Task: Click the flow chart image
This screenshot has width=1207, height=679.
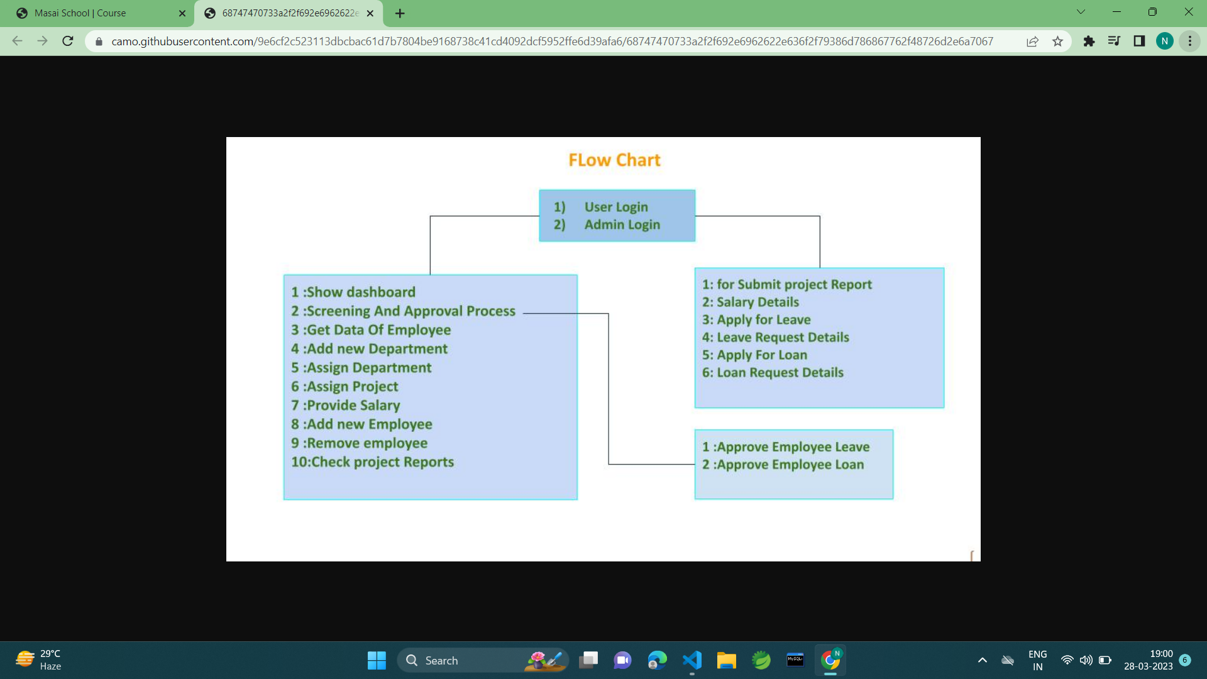Action: [x=603, y=349]
